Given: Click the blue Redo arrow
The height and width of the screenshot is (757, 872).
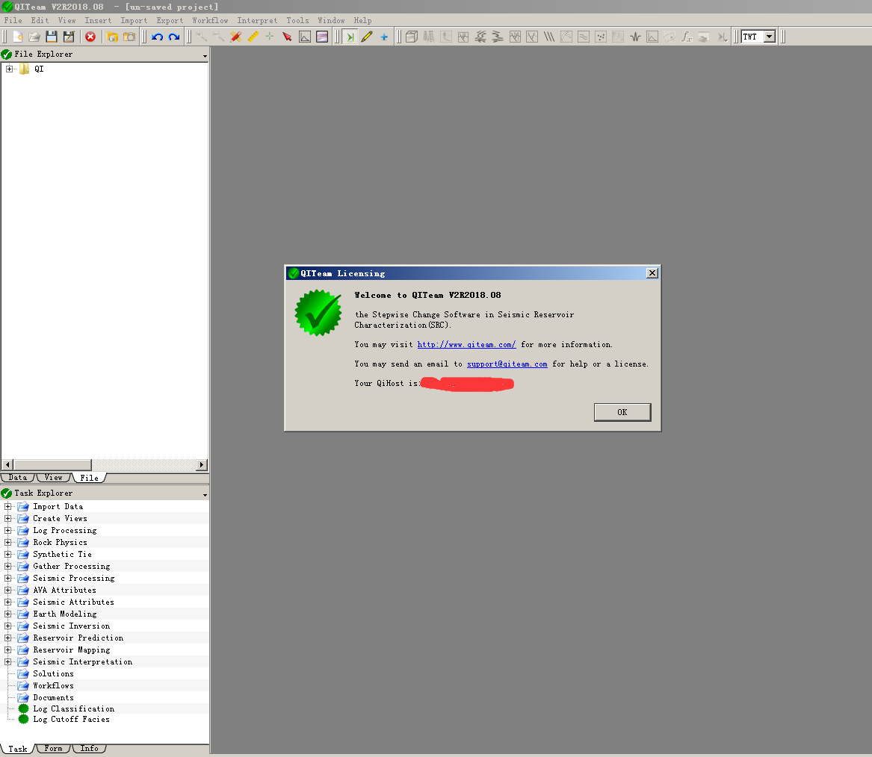Looking at the screenshot, I should point(174,37).
